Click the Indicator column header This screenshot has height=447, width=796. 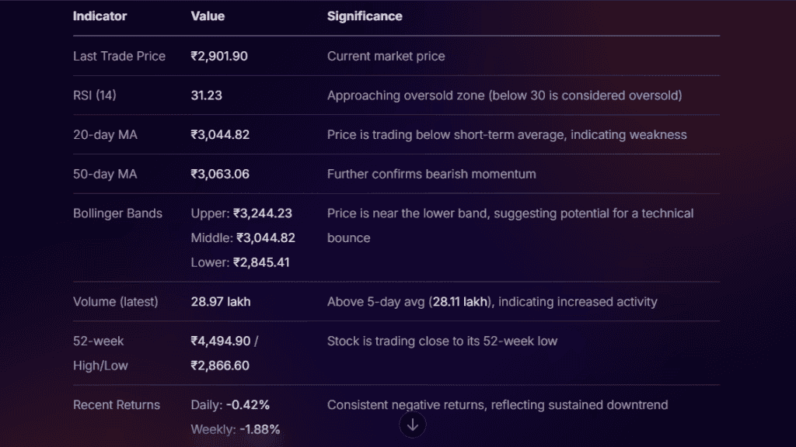99,16
